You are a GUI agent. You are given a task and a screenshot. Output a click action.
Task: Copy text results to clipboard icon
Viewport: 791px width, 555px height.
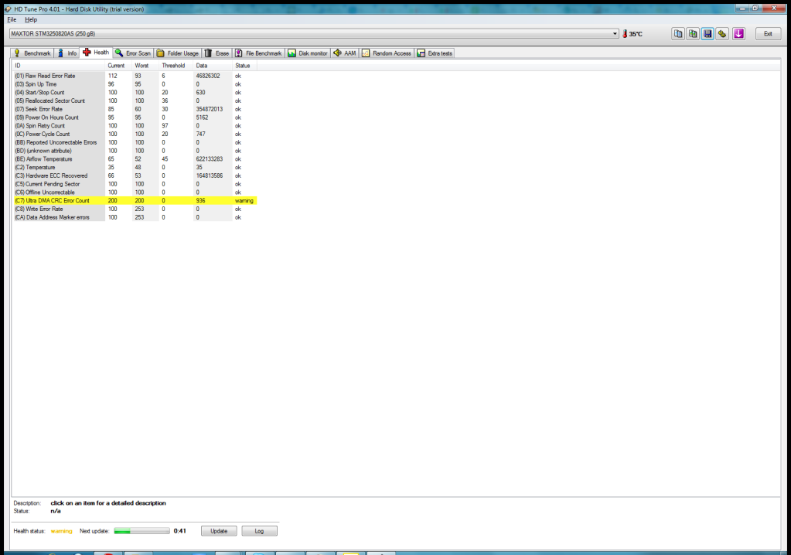[678, 34]
